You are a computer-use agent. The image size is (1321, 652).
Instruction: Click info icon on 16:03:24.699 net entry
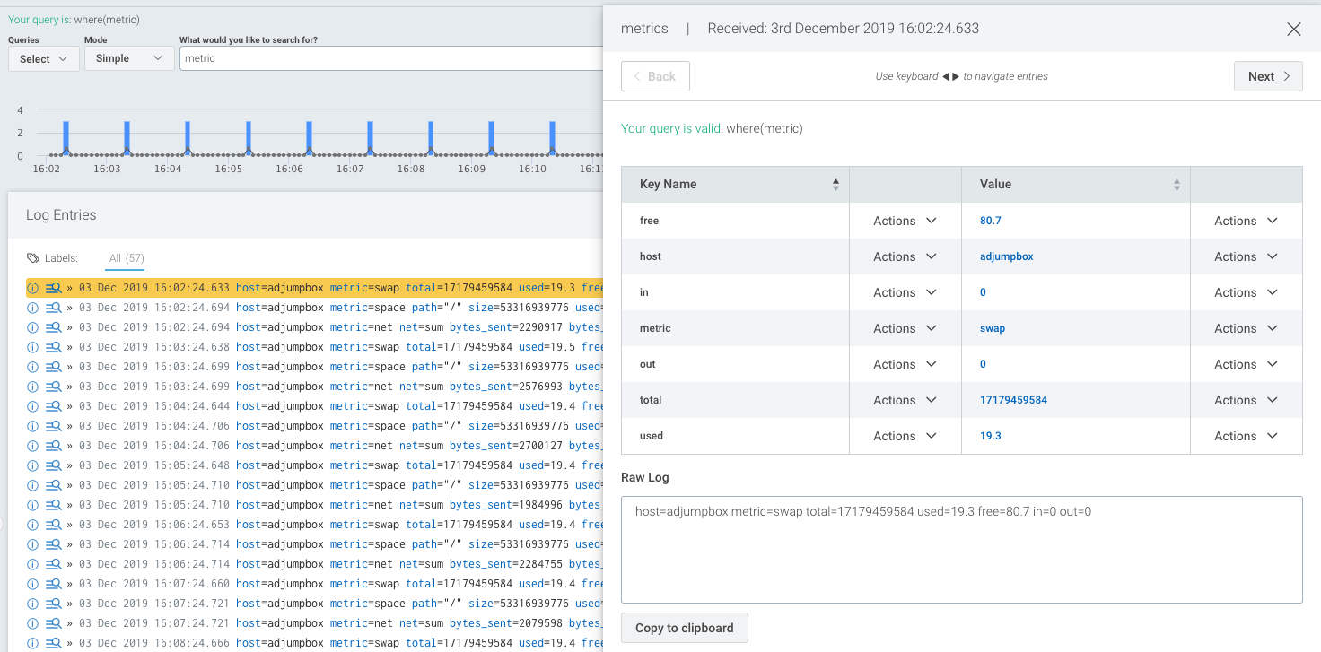click(x=33, y=387)
